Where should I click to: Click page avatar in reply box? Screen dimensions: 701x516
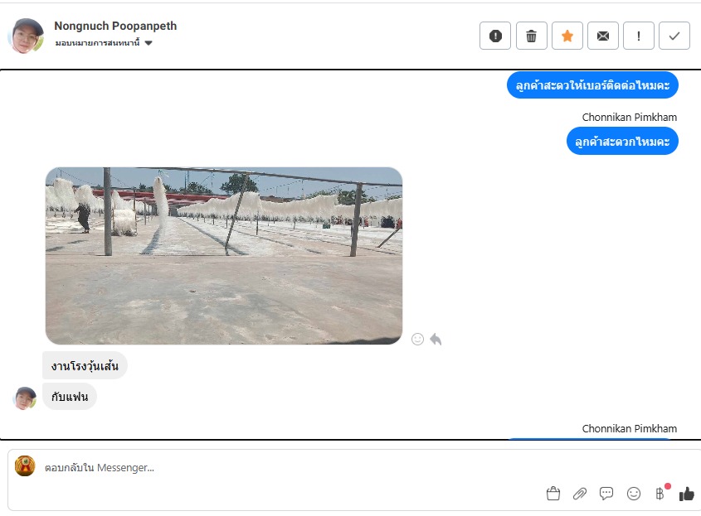click(25, 466)
